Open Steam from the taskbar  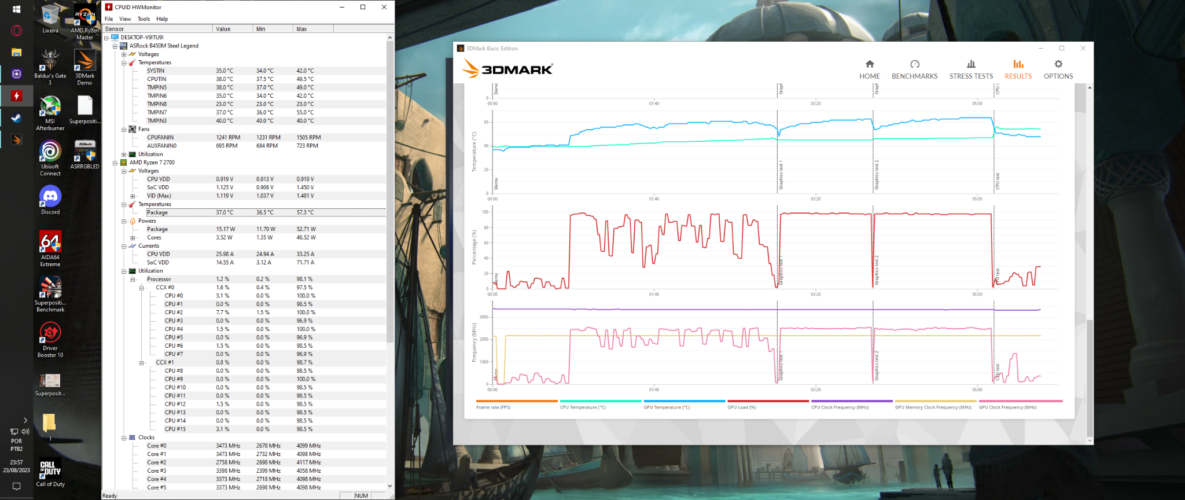(17, 117)
